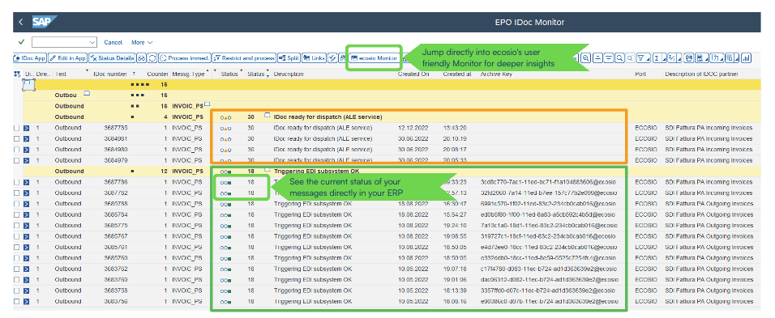The image size is (775, 318).
Task: Click Restrict and process button
Action: click(x=244, y=58)
